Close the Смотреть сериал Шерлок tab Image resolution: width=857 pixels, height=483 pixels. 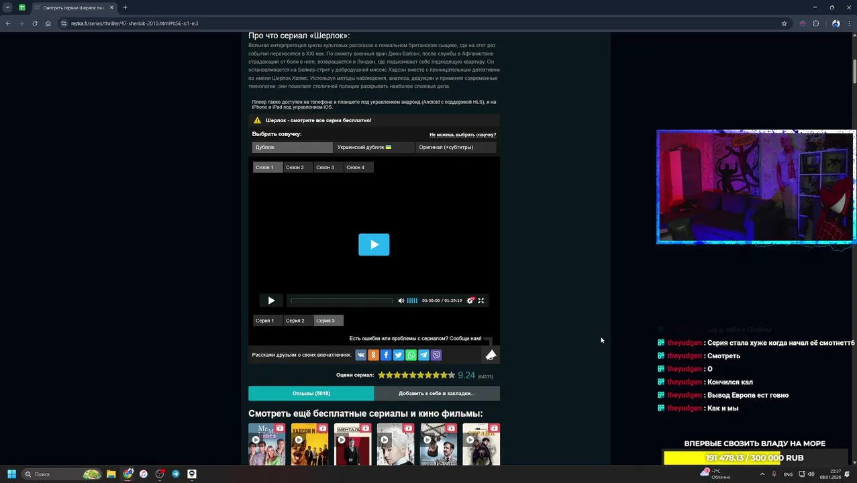(111, 7)
